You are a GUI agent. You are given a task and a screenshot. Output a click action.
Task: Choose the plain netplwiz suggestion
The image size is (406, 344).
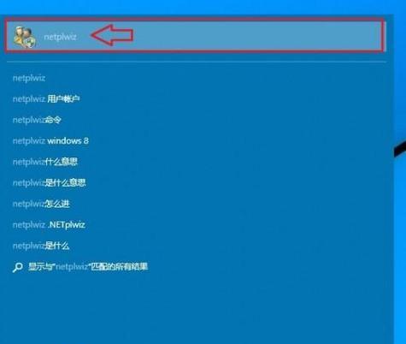29,78
